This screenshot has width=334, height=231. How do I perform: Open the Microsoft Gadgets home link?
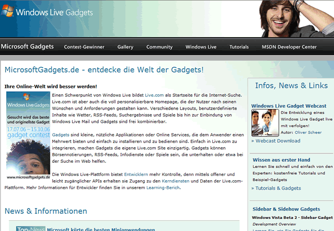click(27, 47)
